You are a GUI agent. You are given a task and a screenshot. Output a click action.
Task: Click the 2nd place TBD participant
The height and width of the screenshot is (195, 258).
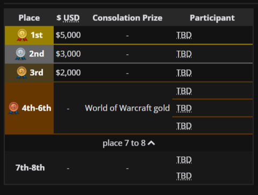coord(184,54)
